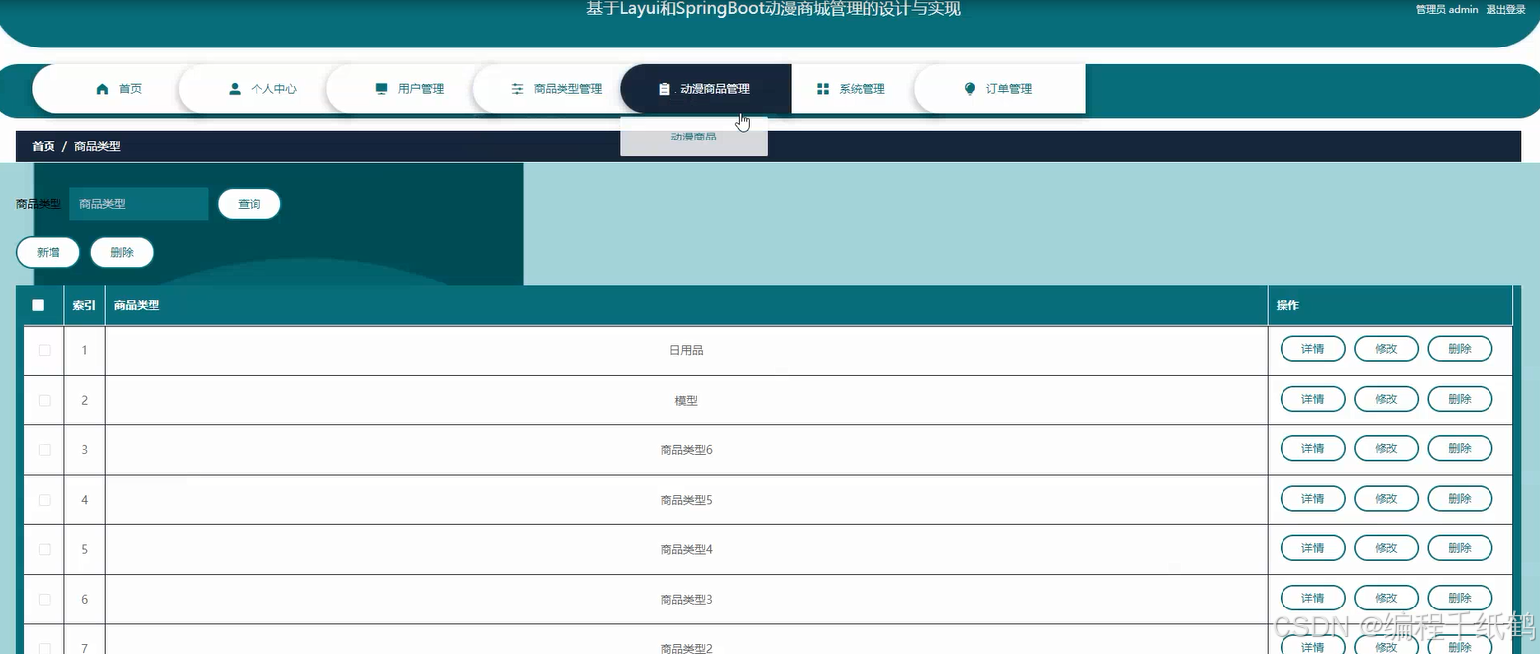
Task: Click 删除 for the 商品类型4 row
Action: click(x=1460, y=548)
